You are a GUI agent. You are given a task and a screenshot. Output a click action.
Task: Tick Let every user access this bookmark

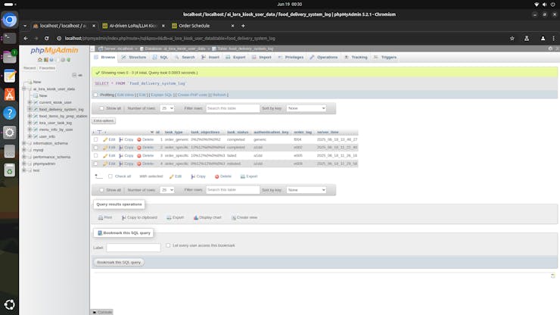pyautogui.click(x=168, y=245)
